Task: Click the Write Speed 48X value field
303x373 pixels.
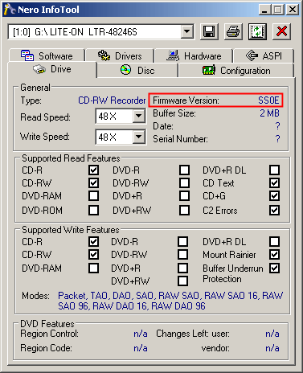Action: 114,137
